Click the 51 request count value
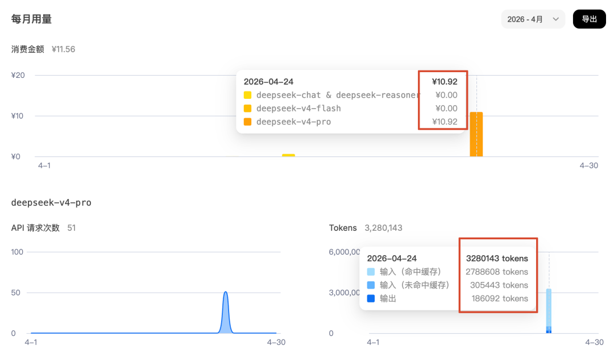 pyautogui.click(x=71, y=228)
